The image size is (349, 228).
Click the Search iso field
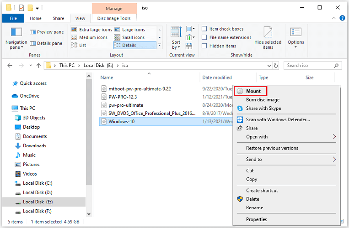(313, 65)
